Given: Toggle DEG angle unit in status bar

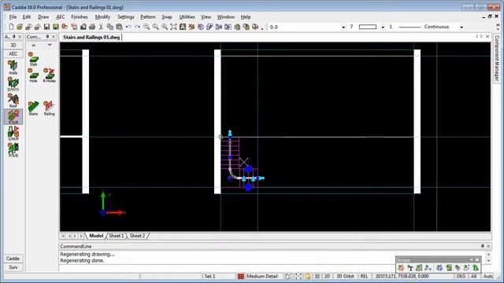Looking at the screenshot, I should click(x=461, y=276).
